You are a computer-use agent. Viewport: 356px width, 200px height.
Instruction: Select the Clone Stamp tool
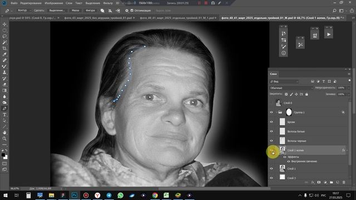pyautogui.click(x=4, y=72)
